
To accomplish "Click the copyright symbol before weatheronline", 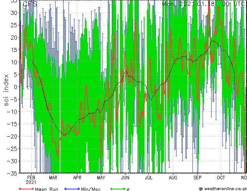I will coord(201,189).
